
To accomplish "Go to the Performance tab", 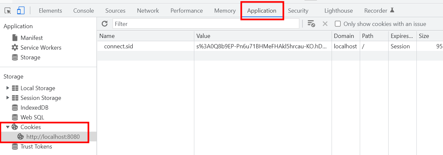I will (187, 11).
